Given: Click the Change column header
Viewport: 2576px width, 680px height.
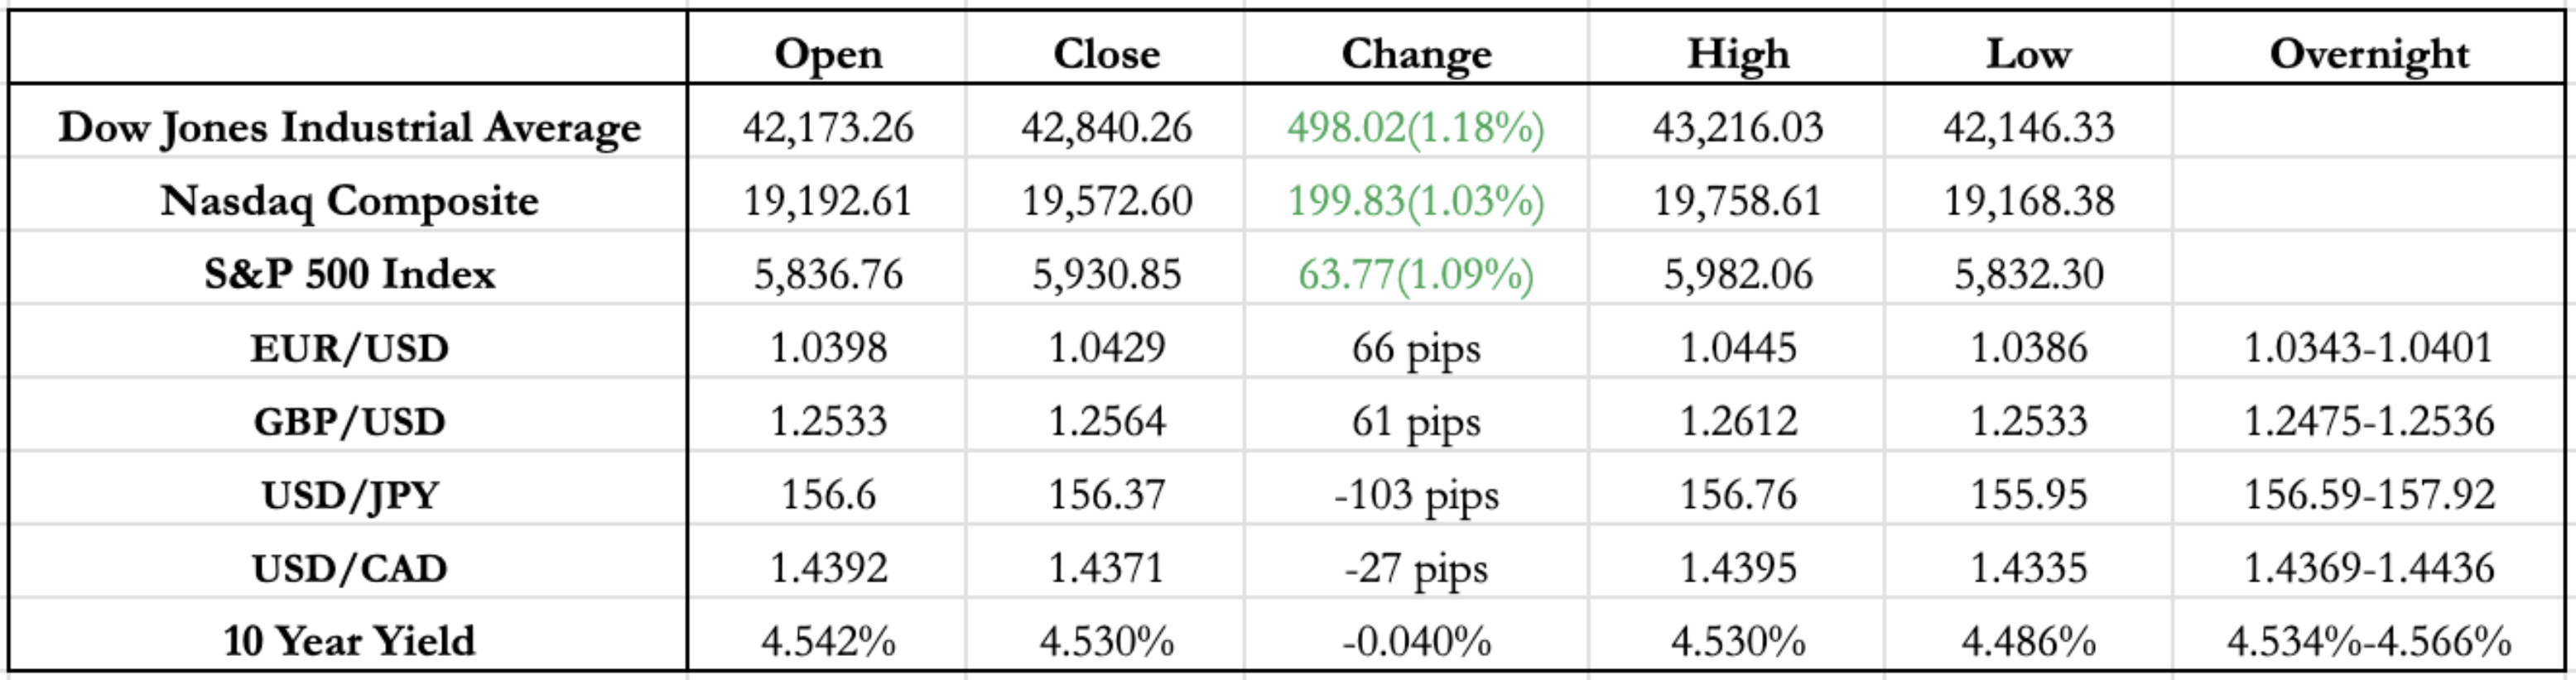Looking at the screenshot, I should point(1416,54).
